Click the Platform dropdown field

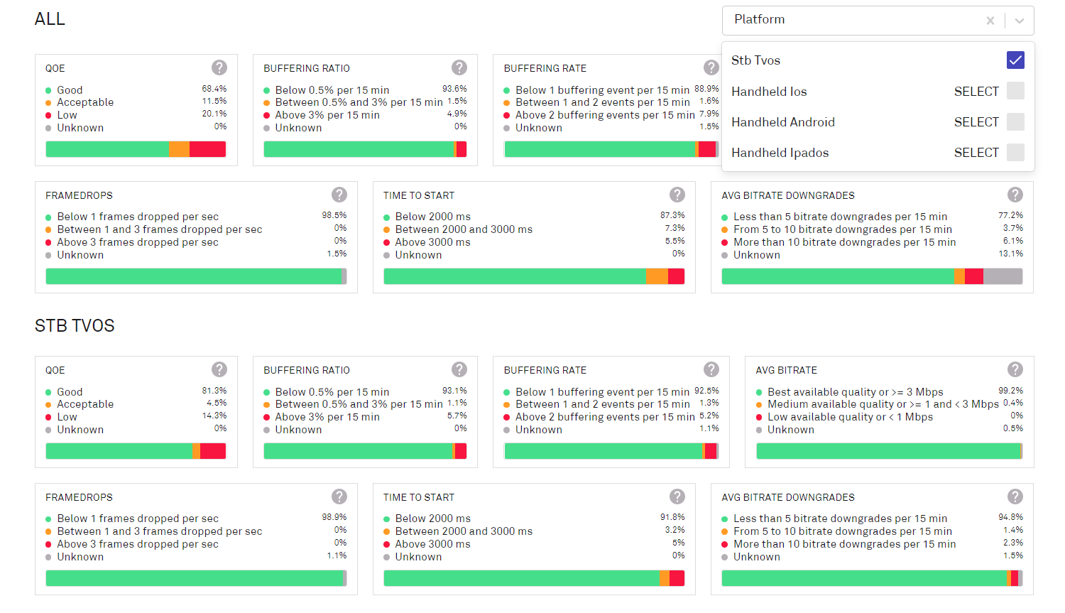[x=852, y=20]
